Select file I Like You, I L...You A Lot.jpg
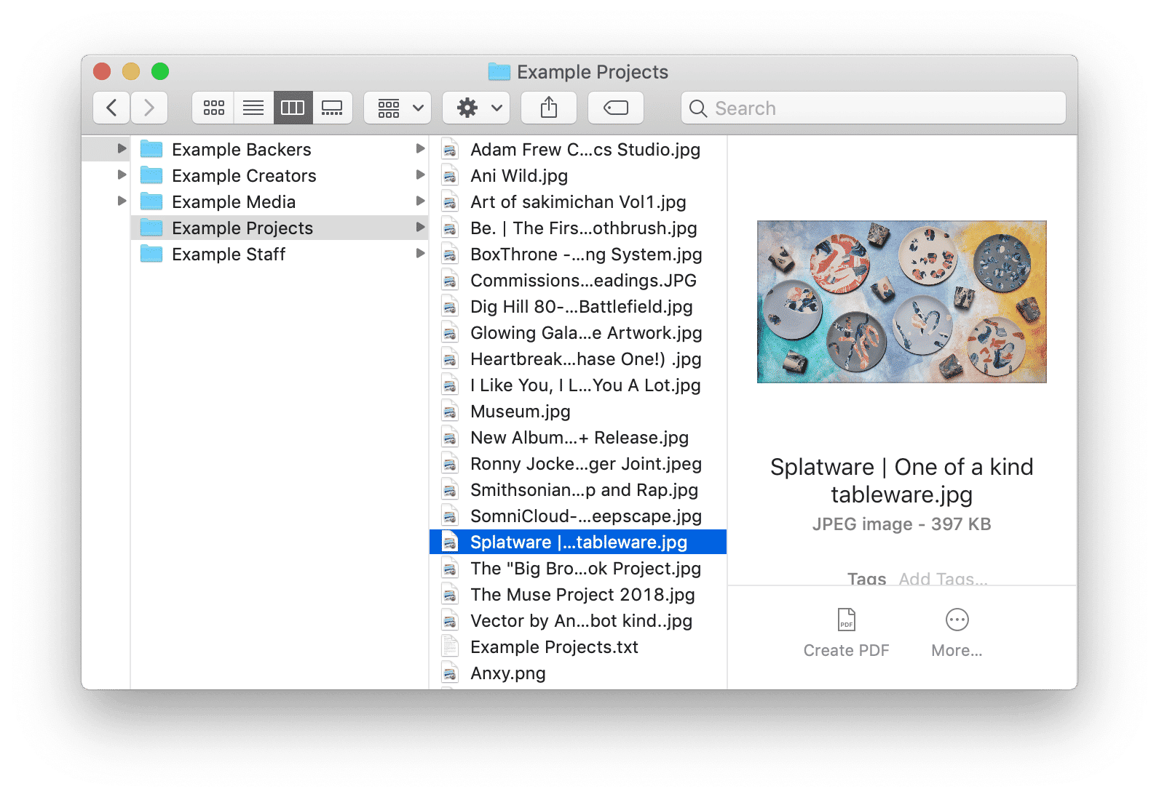This screenshot has height=797, width=1159. click(578, 385)
